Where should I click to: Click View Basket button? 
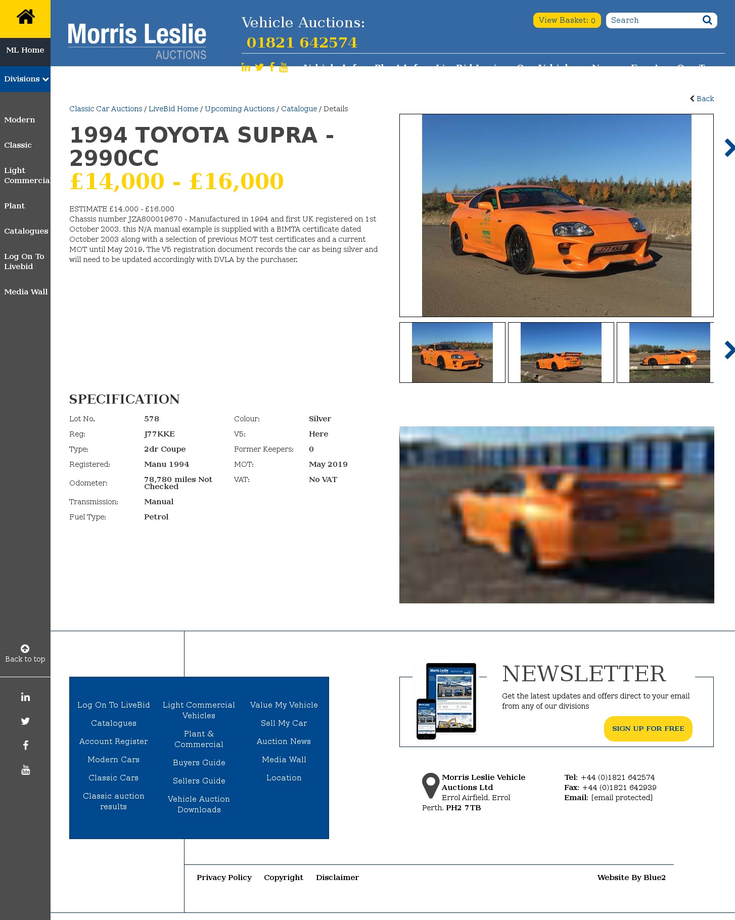pyautogui.click(x=567, y=20)
